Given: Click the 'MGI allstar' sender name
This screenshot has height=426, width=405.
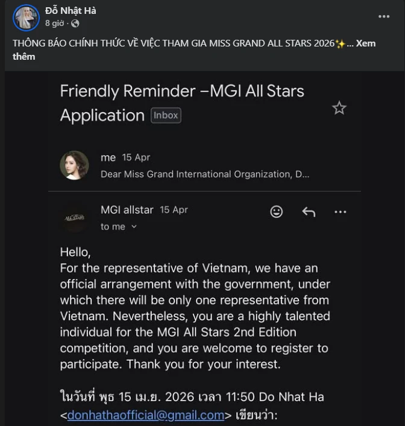Looking at the screenshot, I should [x=127, y=210].
